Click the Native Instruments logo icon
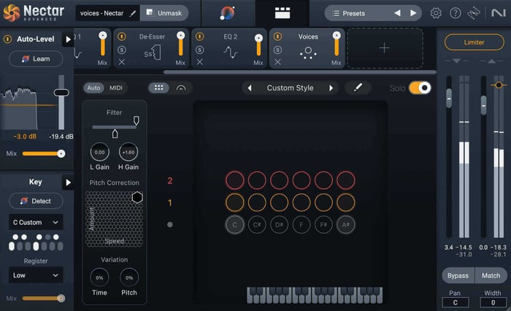 coord(499,13)
